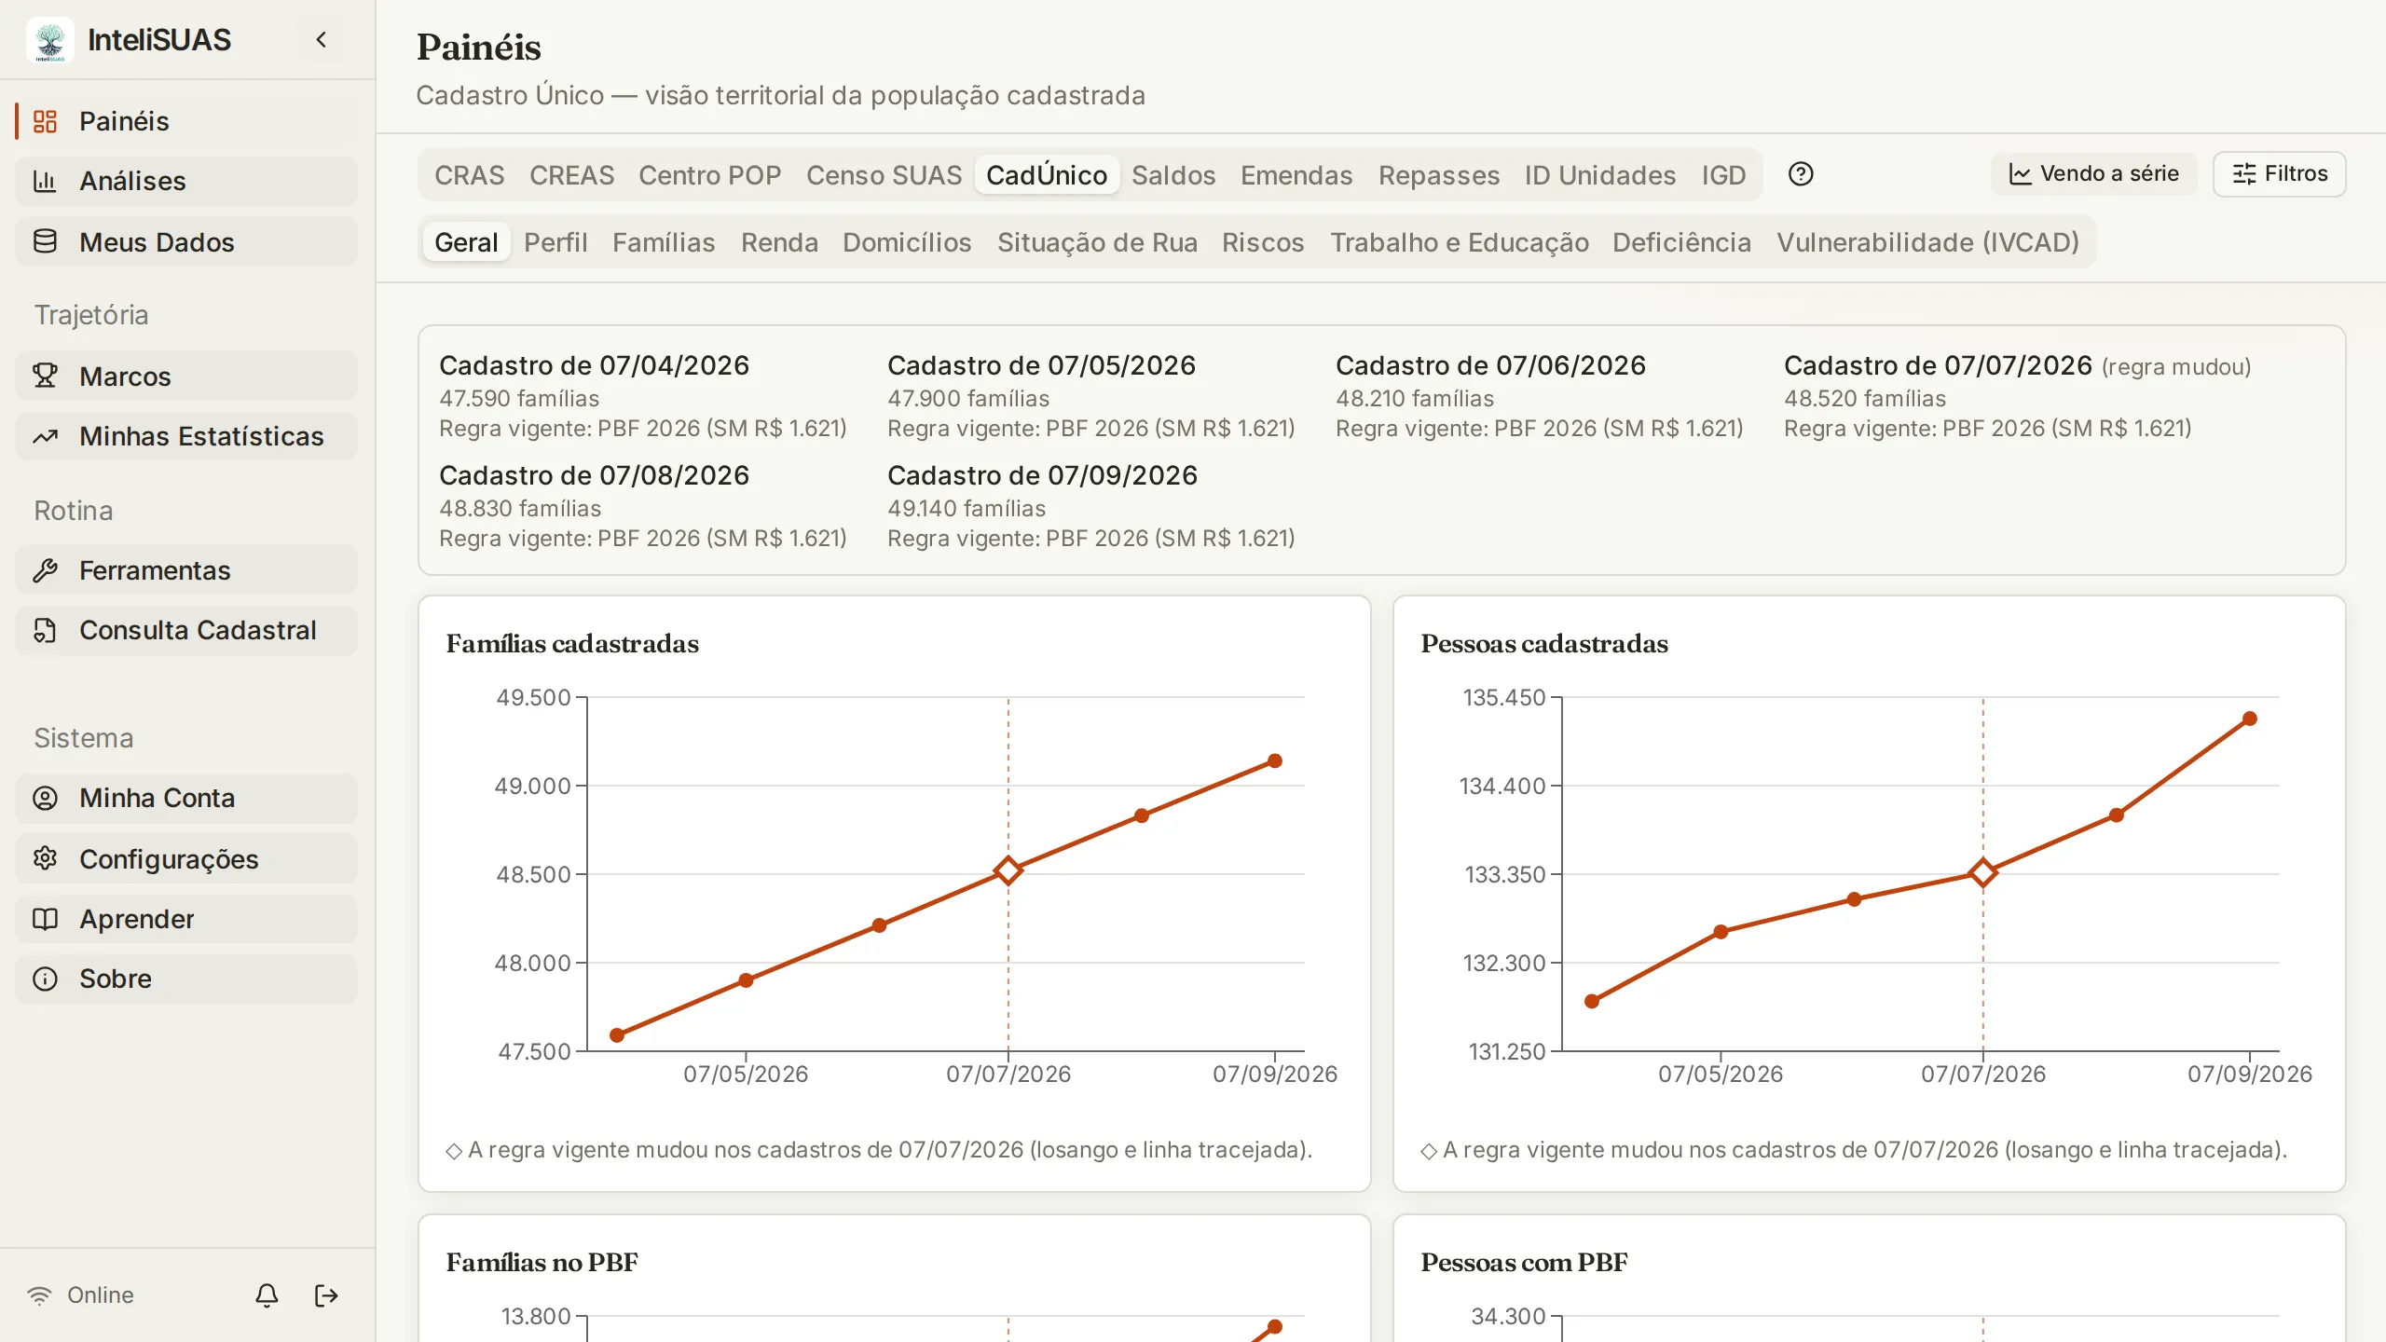The width and height of the screenshot is (2386, 1342).
Task: Switch to the IGD tab
Action: coord(1723,175)
